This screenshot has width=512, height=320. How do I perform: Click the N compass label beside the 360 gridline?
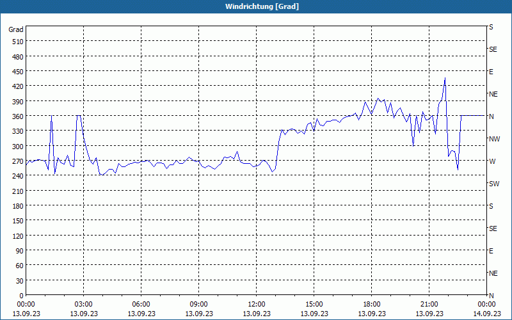pyautogui.click(x=491, y=116)
